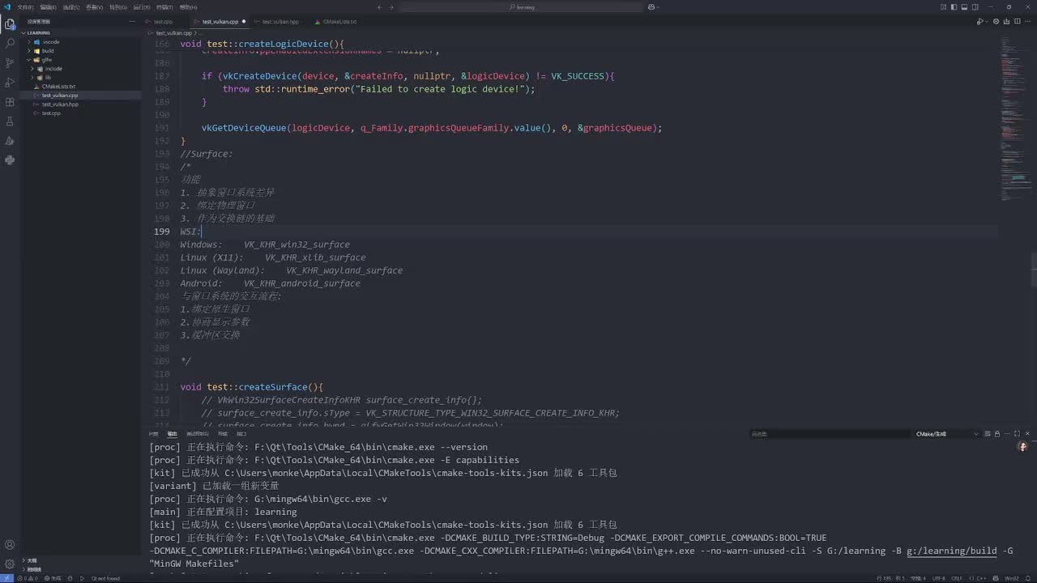Click the command center search box

click(x=522, y=6)
